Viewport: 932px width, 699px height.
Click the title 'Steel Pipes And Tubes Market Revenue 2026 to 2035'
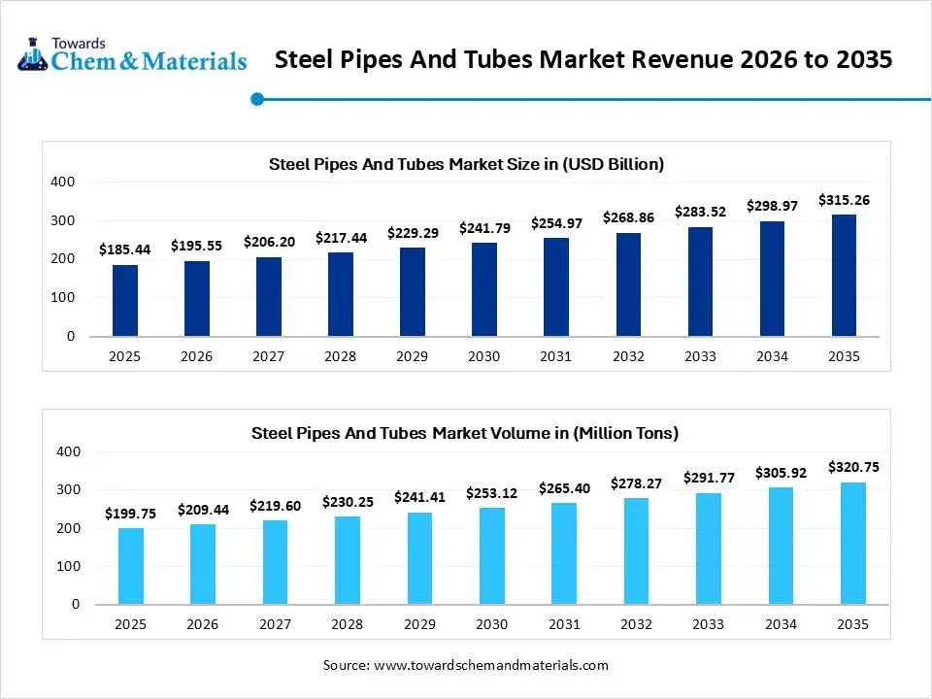click(x=583, y=59)
